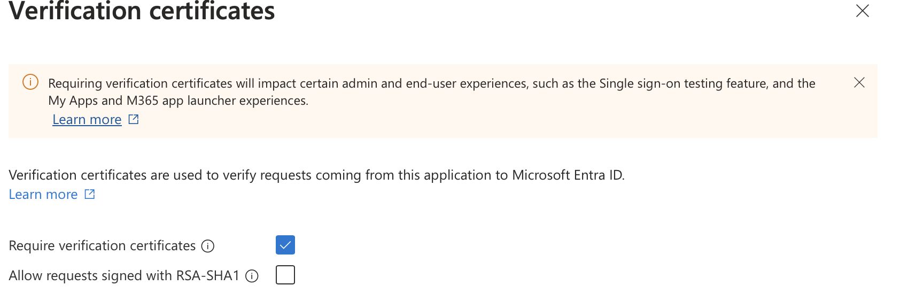Show info tooltip for Require verification certificates
The width and height of the screenshot is (900, 293).
pos(207,246)
